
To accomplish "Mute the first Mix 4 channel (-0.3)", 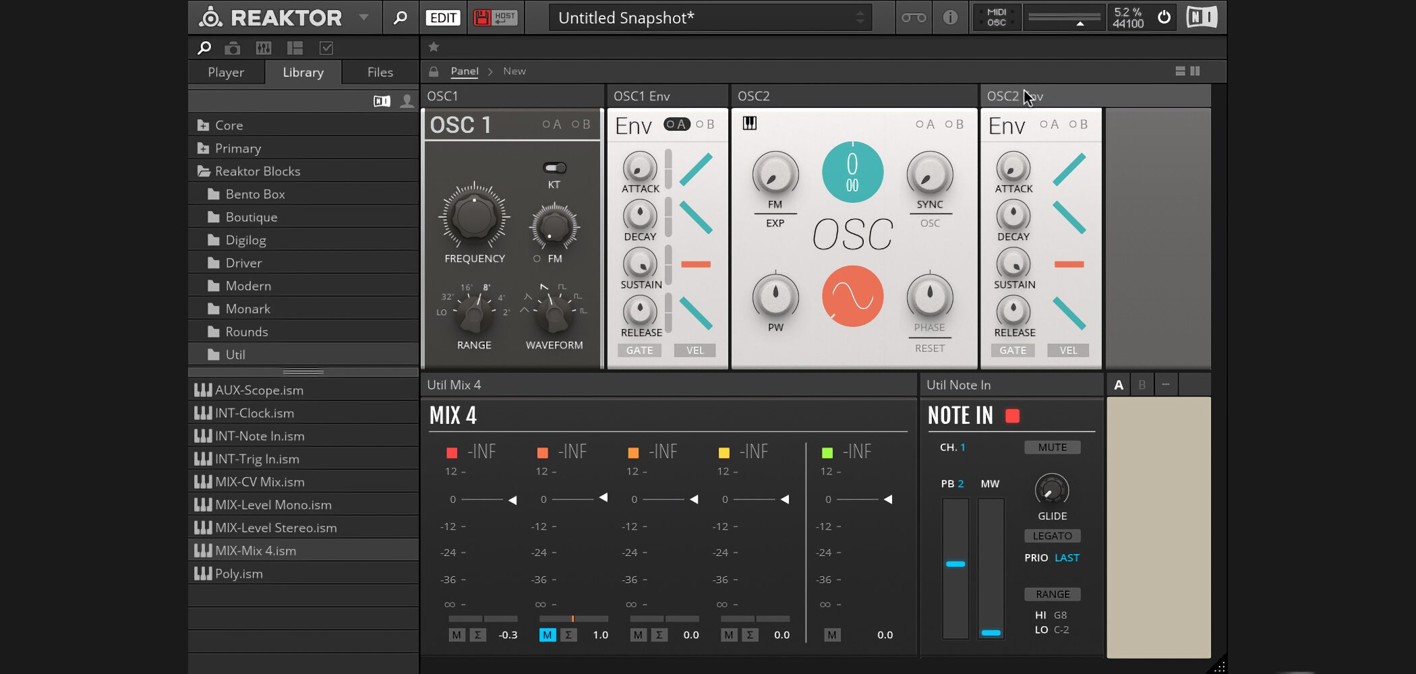I will pos(457,635).
